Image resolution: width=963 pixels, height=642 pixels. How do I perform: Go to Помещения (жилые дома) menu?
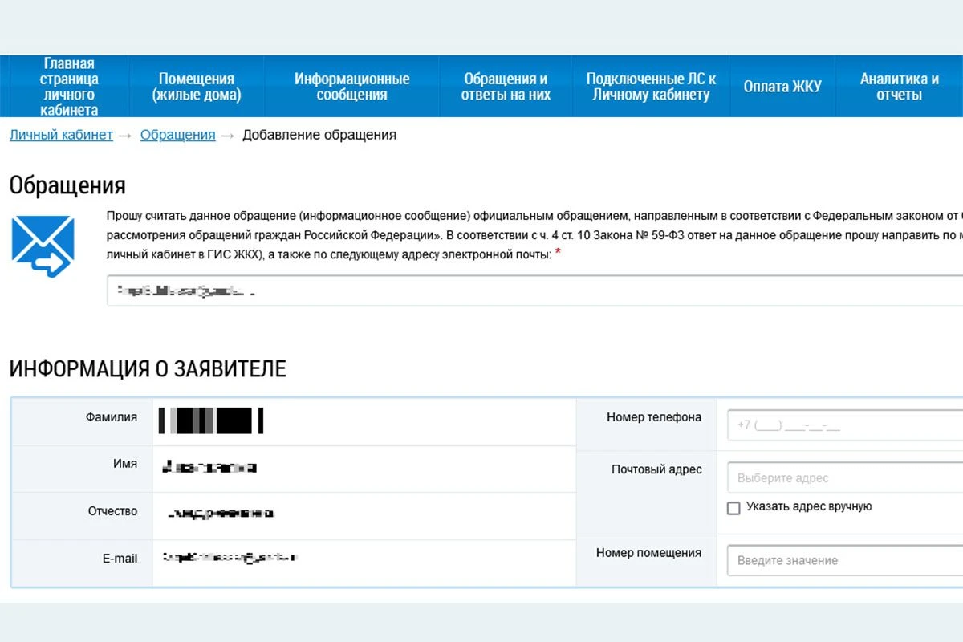click(197, 87)
